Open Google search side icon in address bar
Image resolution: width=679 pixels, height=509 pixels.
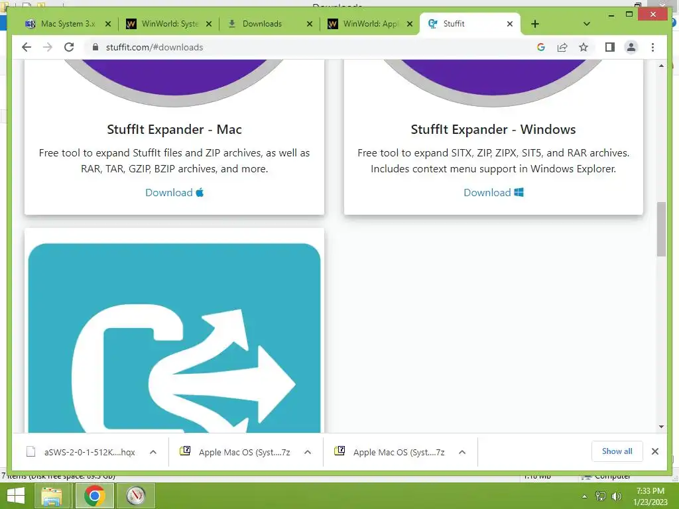click(x=541, y=47)
